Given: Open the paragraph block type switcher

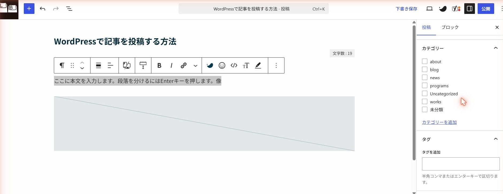Looking at the screenshot, I should point(62,65).
